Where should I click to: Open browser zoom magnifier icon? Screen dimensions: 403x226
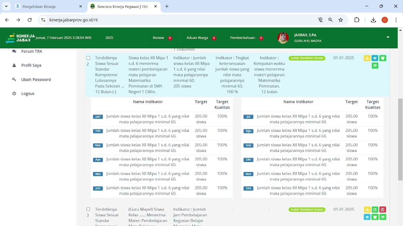(331, 20)
